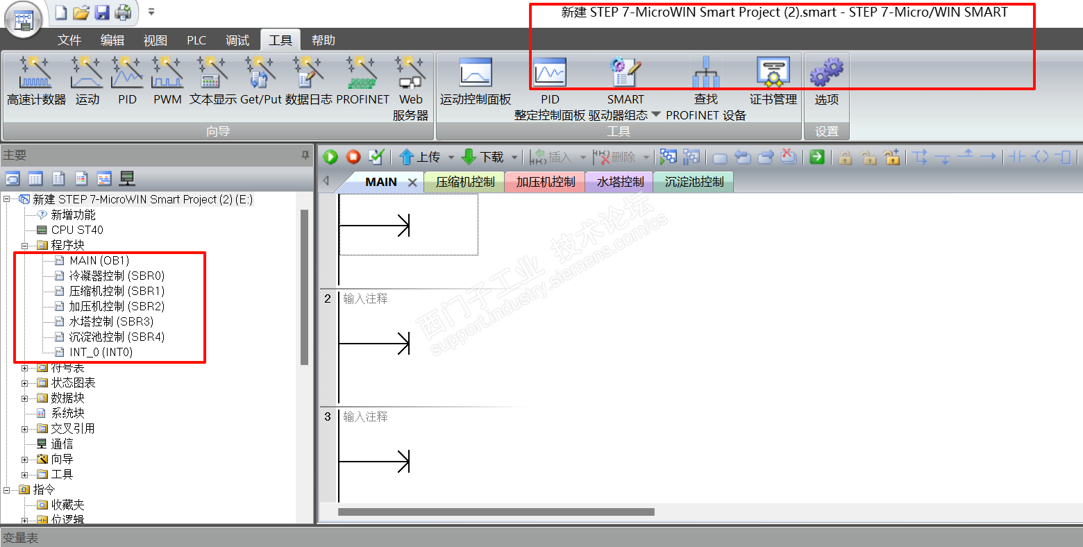
Task: Start the PROFINET wizard
Action: point(362,81)
